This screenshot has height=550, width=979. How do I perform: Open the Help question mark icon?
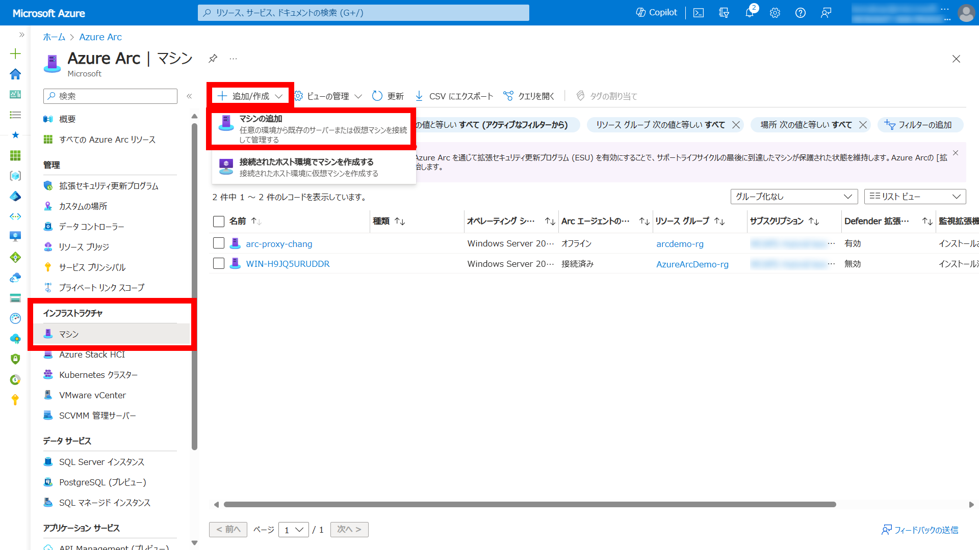coord(801,13)
